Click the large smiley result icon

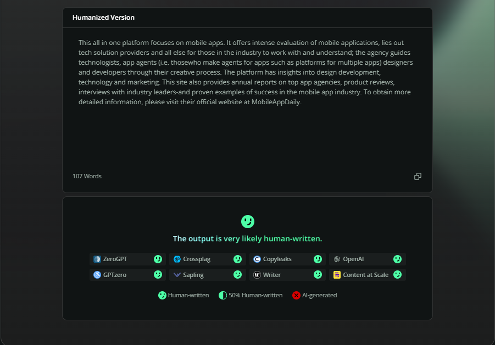[248, 222]
